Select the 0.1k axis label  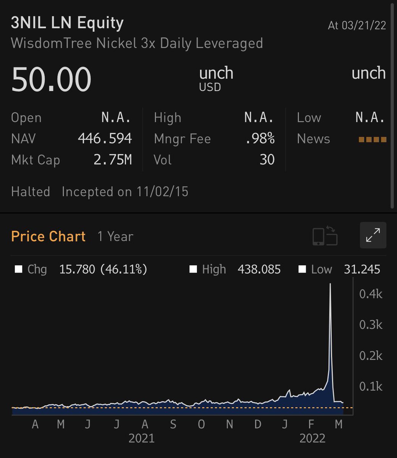(x=371, y=386)
